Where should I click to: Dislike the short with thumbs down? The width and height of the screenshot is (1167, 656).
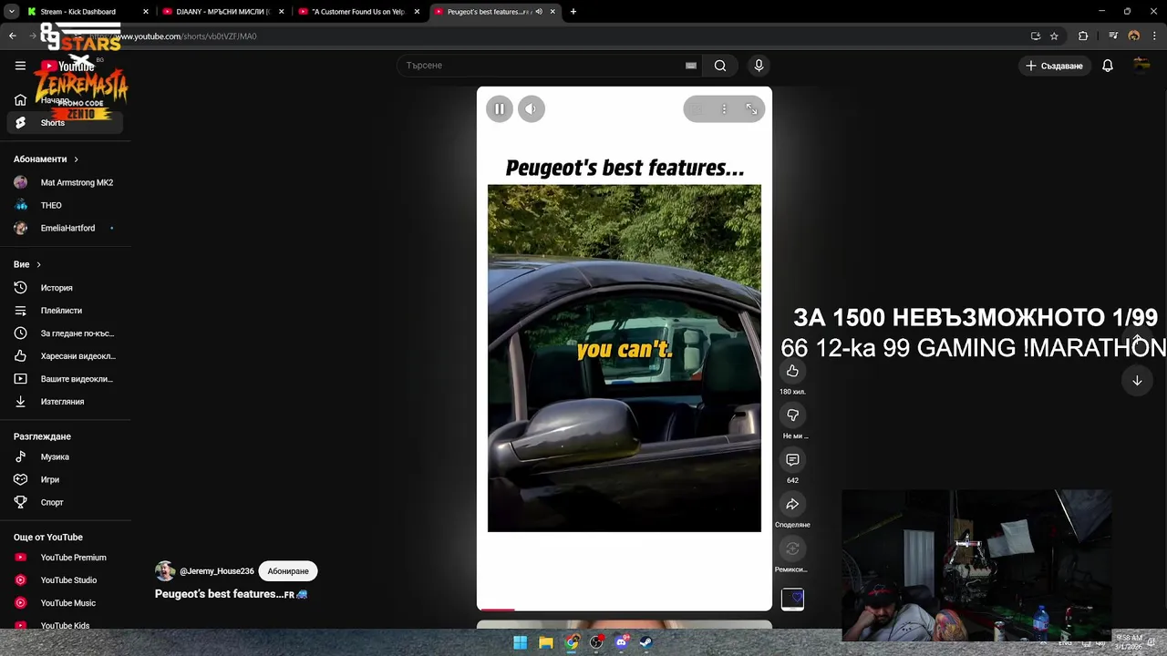tap(792, 415)
